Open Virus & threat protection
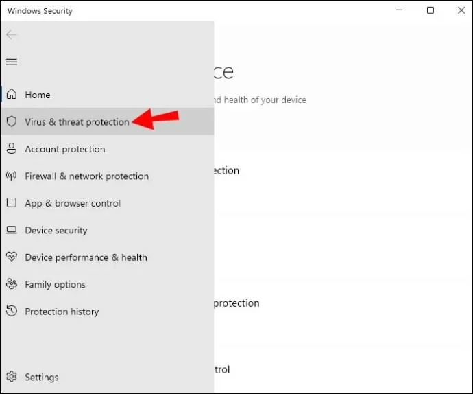 [x=77, y=122]
